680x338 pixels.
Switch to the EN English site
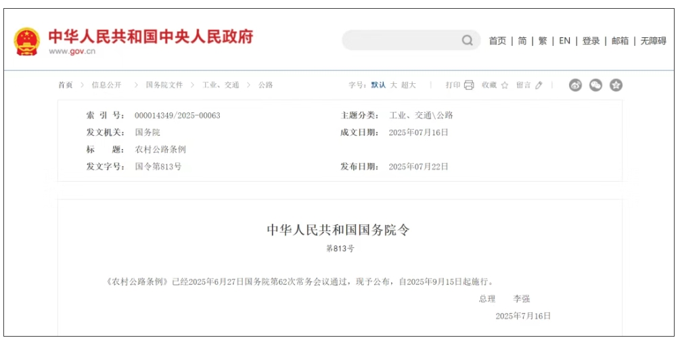click(x=564, y=41)
